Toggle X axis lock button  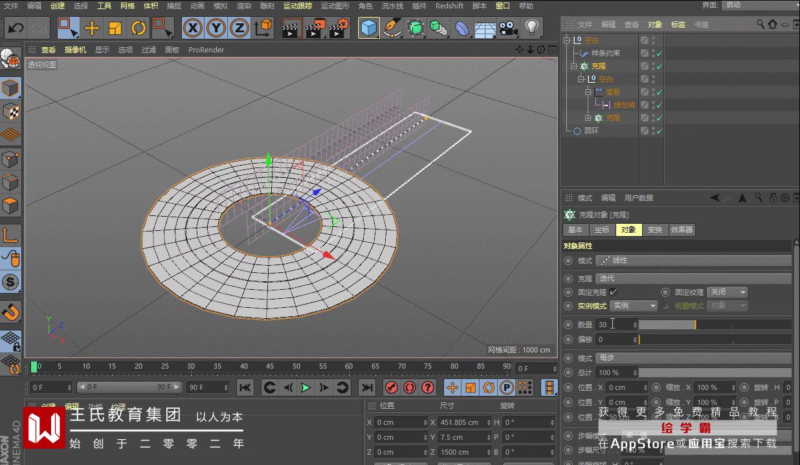tap(192, 28)
